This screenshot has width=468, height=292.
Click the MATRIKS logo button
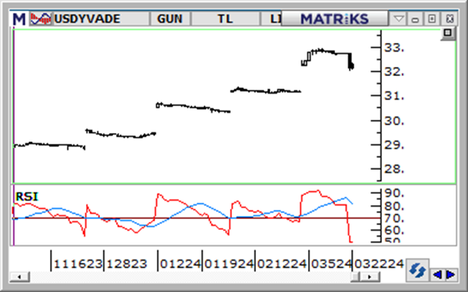click(x=334, y=18)
